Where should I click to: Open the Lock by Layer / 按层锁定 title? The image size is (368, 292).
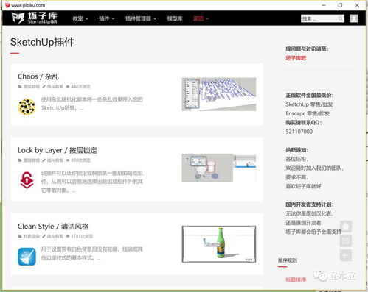pos(58,150)
